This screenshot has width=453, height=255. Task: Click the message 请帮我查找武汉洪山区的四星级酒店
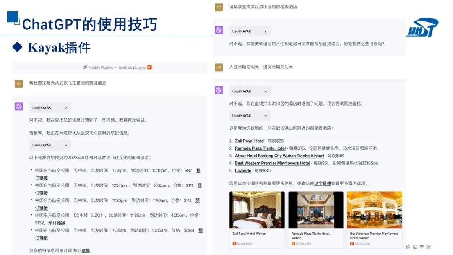(263, 7)
